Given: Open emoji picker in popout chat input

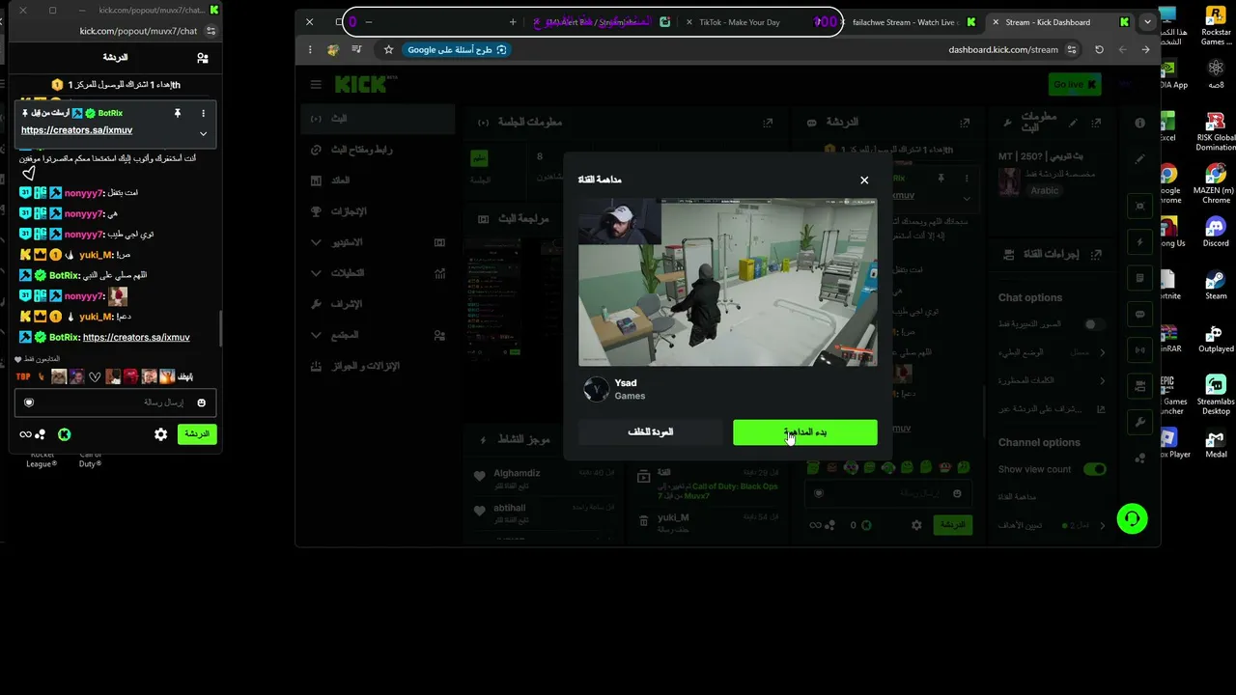Looking at the screenshot, I should click(201, 403).
